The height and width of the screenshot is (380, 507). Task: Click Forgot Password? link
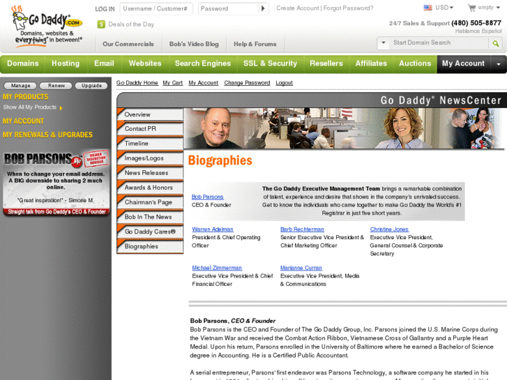[348, 8]
